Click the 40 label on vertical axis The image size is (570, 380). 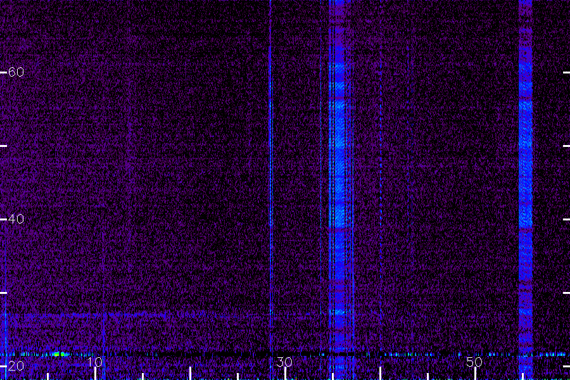coord(16,219)
